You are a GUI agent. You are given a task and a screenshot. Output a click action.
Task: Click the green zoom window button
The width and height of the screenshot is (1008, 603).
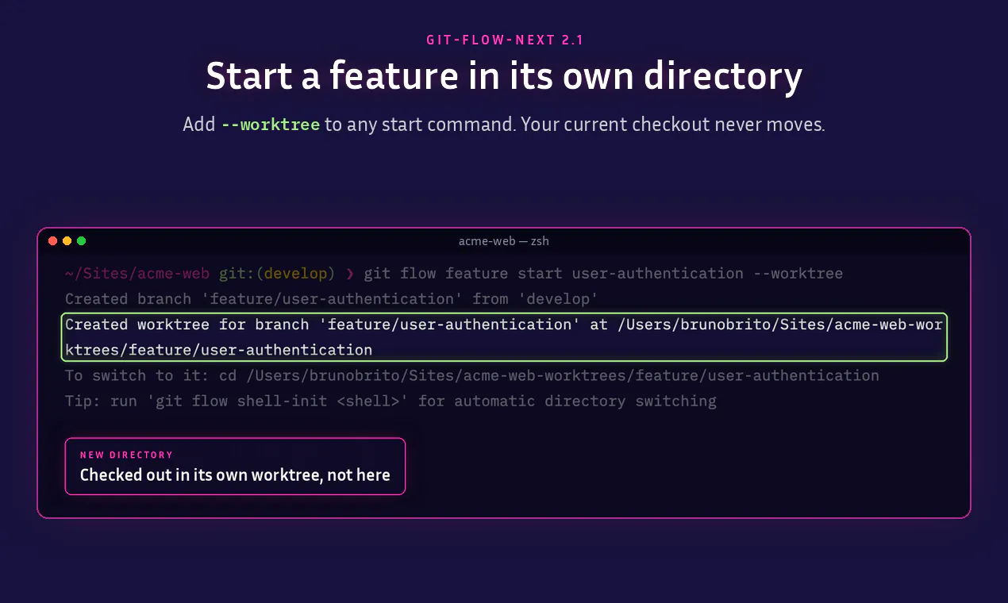(82, 241)
